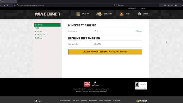Open About our ads link
The height and width of the screenshot is (103, 183).
93,100
